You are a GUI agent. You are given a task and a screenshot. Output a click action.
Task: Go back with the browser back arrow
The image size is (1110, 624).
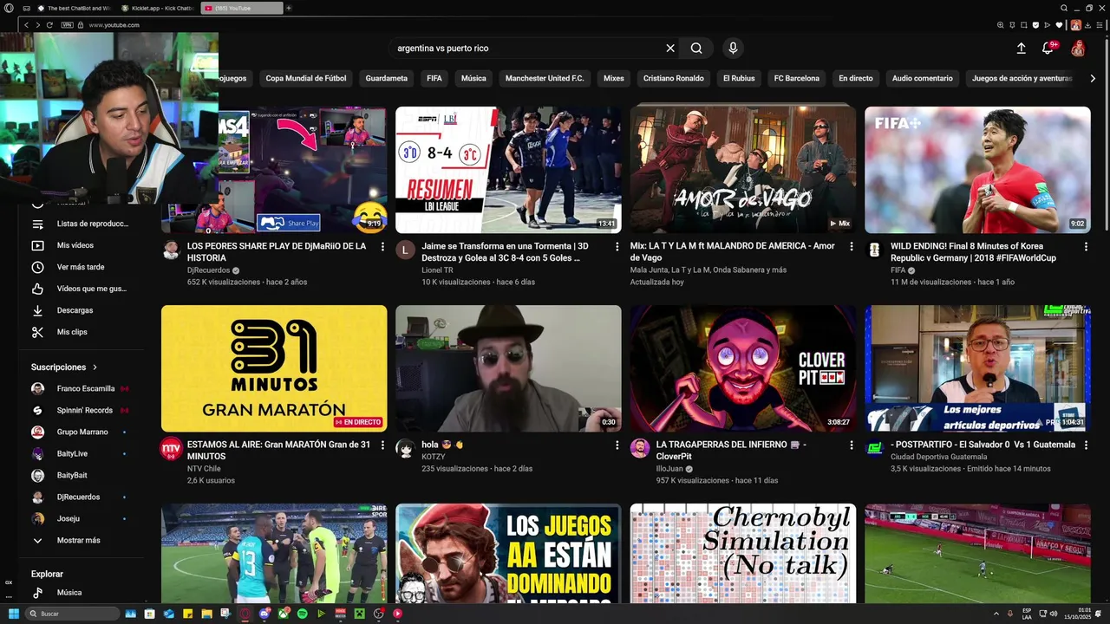point(26,25)
